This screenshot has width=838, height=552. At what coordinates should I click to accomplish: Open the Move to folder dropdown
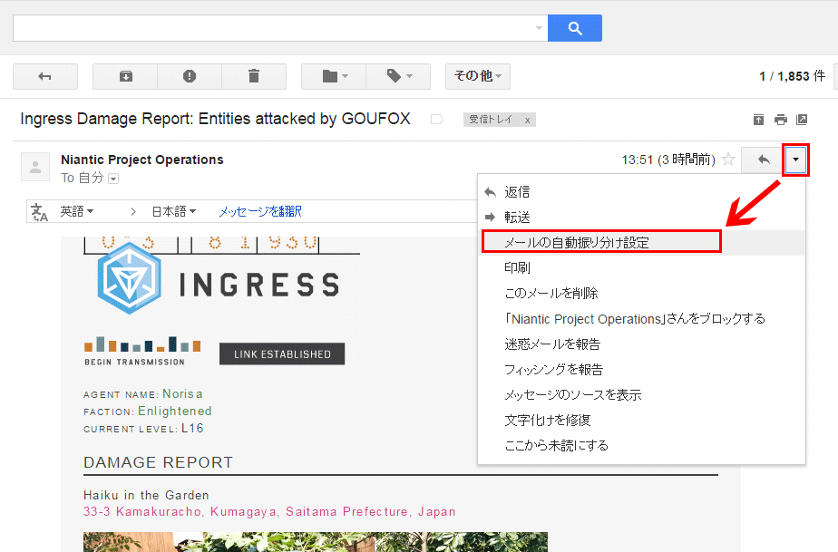pyautogui.click(x=334, y=76)
